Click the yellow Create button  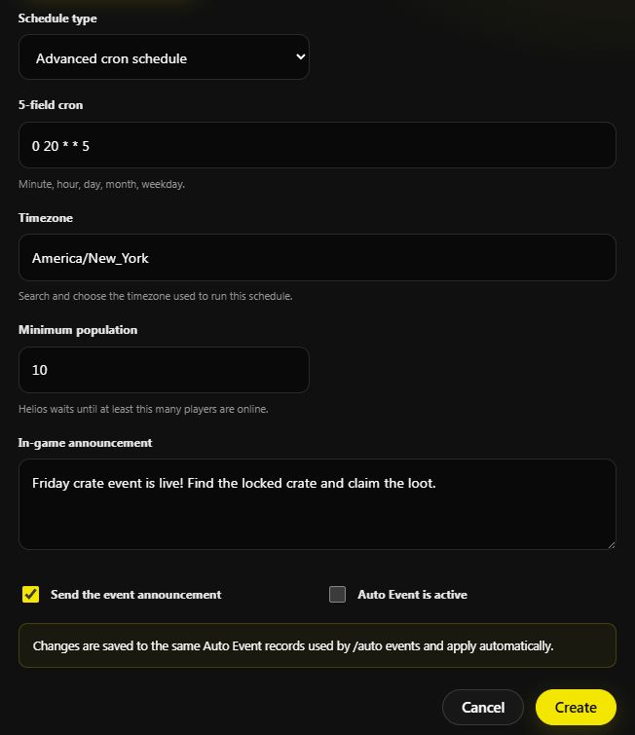(x=576, y=707)
